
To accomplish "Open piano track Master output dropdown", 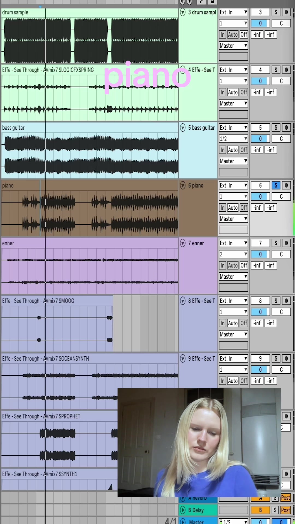I will [234, 219].
